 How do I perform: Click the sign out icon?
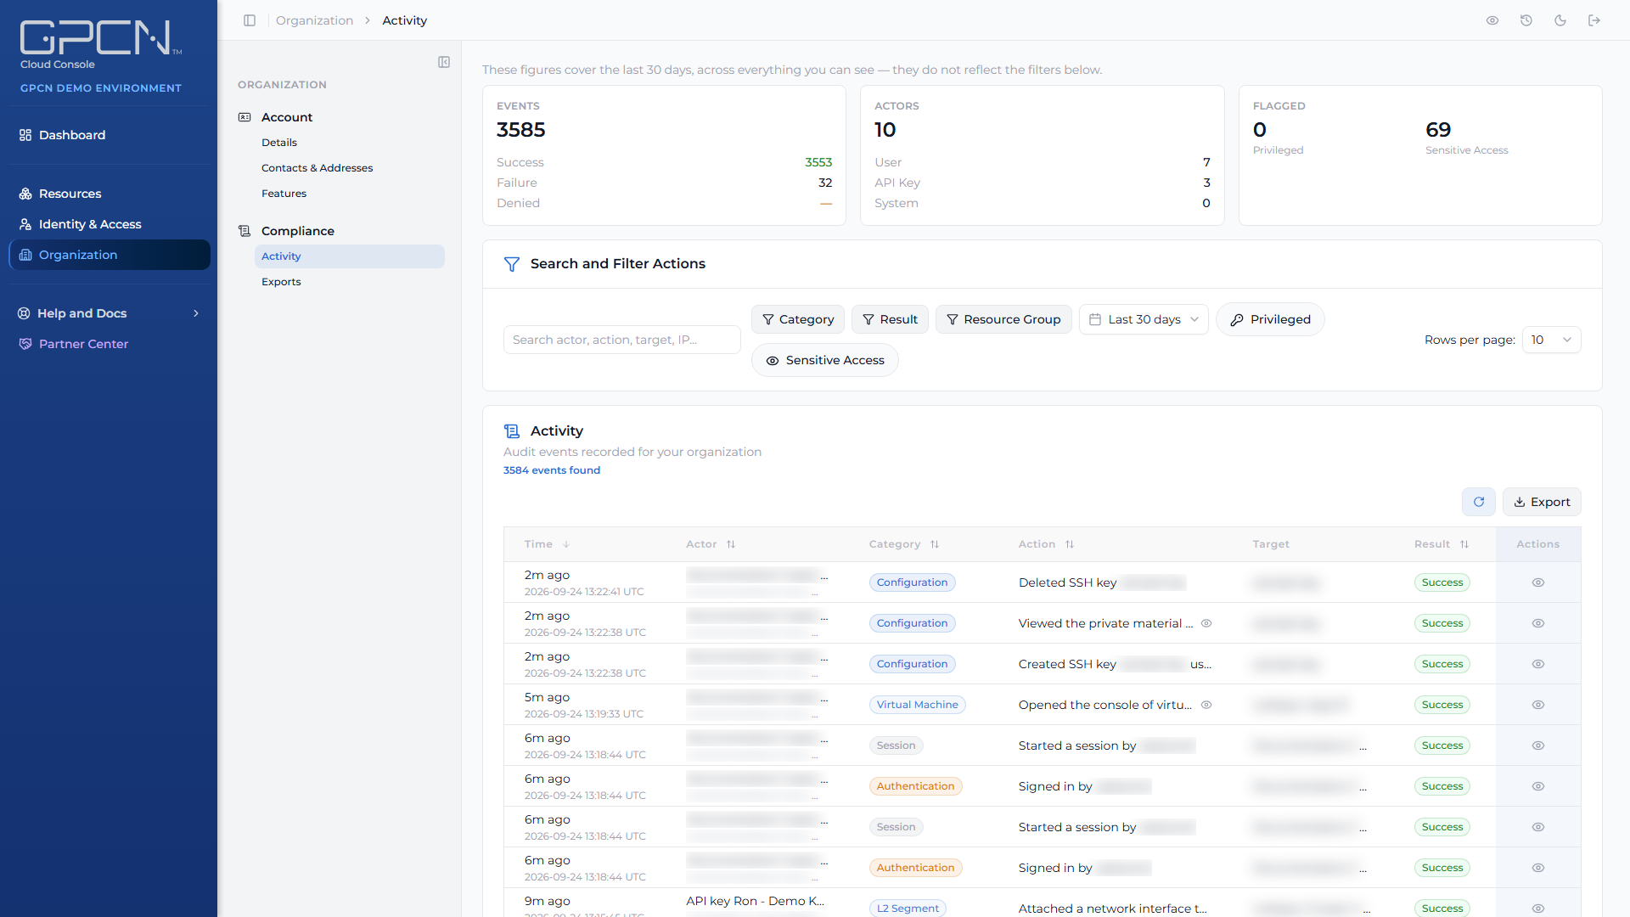pos(1594,20)
